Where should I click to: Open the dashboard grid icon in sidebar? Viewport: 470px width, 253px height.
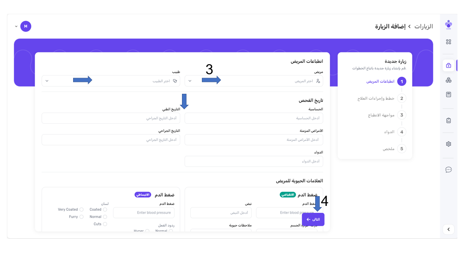coord(448,42)
